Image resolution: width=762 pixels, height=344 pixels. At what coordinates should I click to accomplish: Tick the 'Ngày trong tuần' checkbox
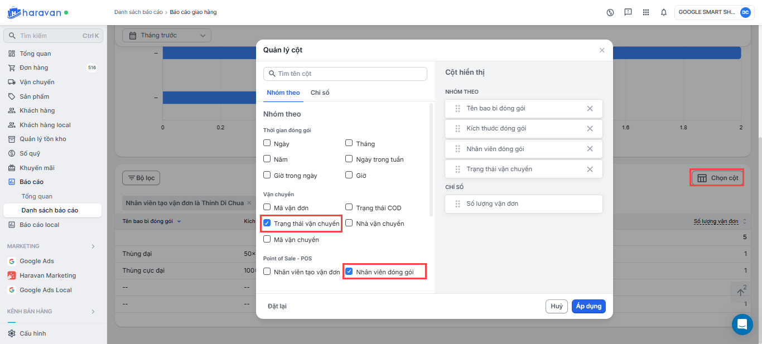coord(349,159)
